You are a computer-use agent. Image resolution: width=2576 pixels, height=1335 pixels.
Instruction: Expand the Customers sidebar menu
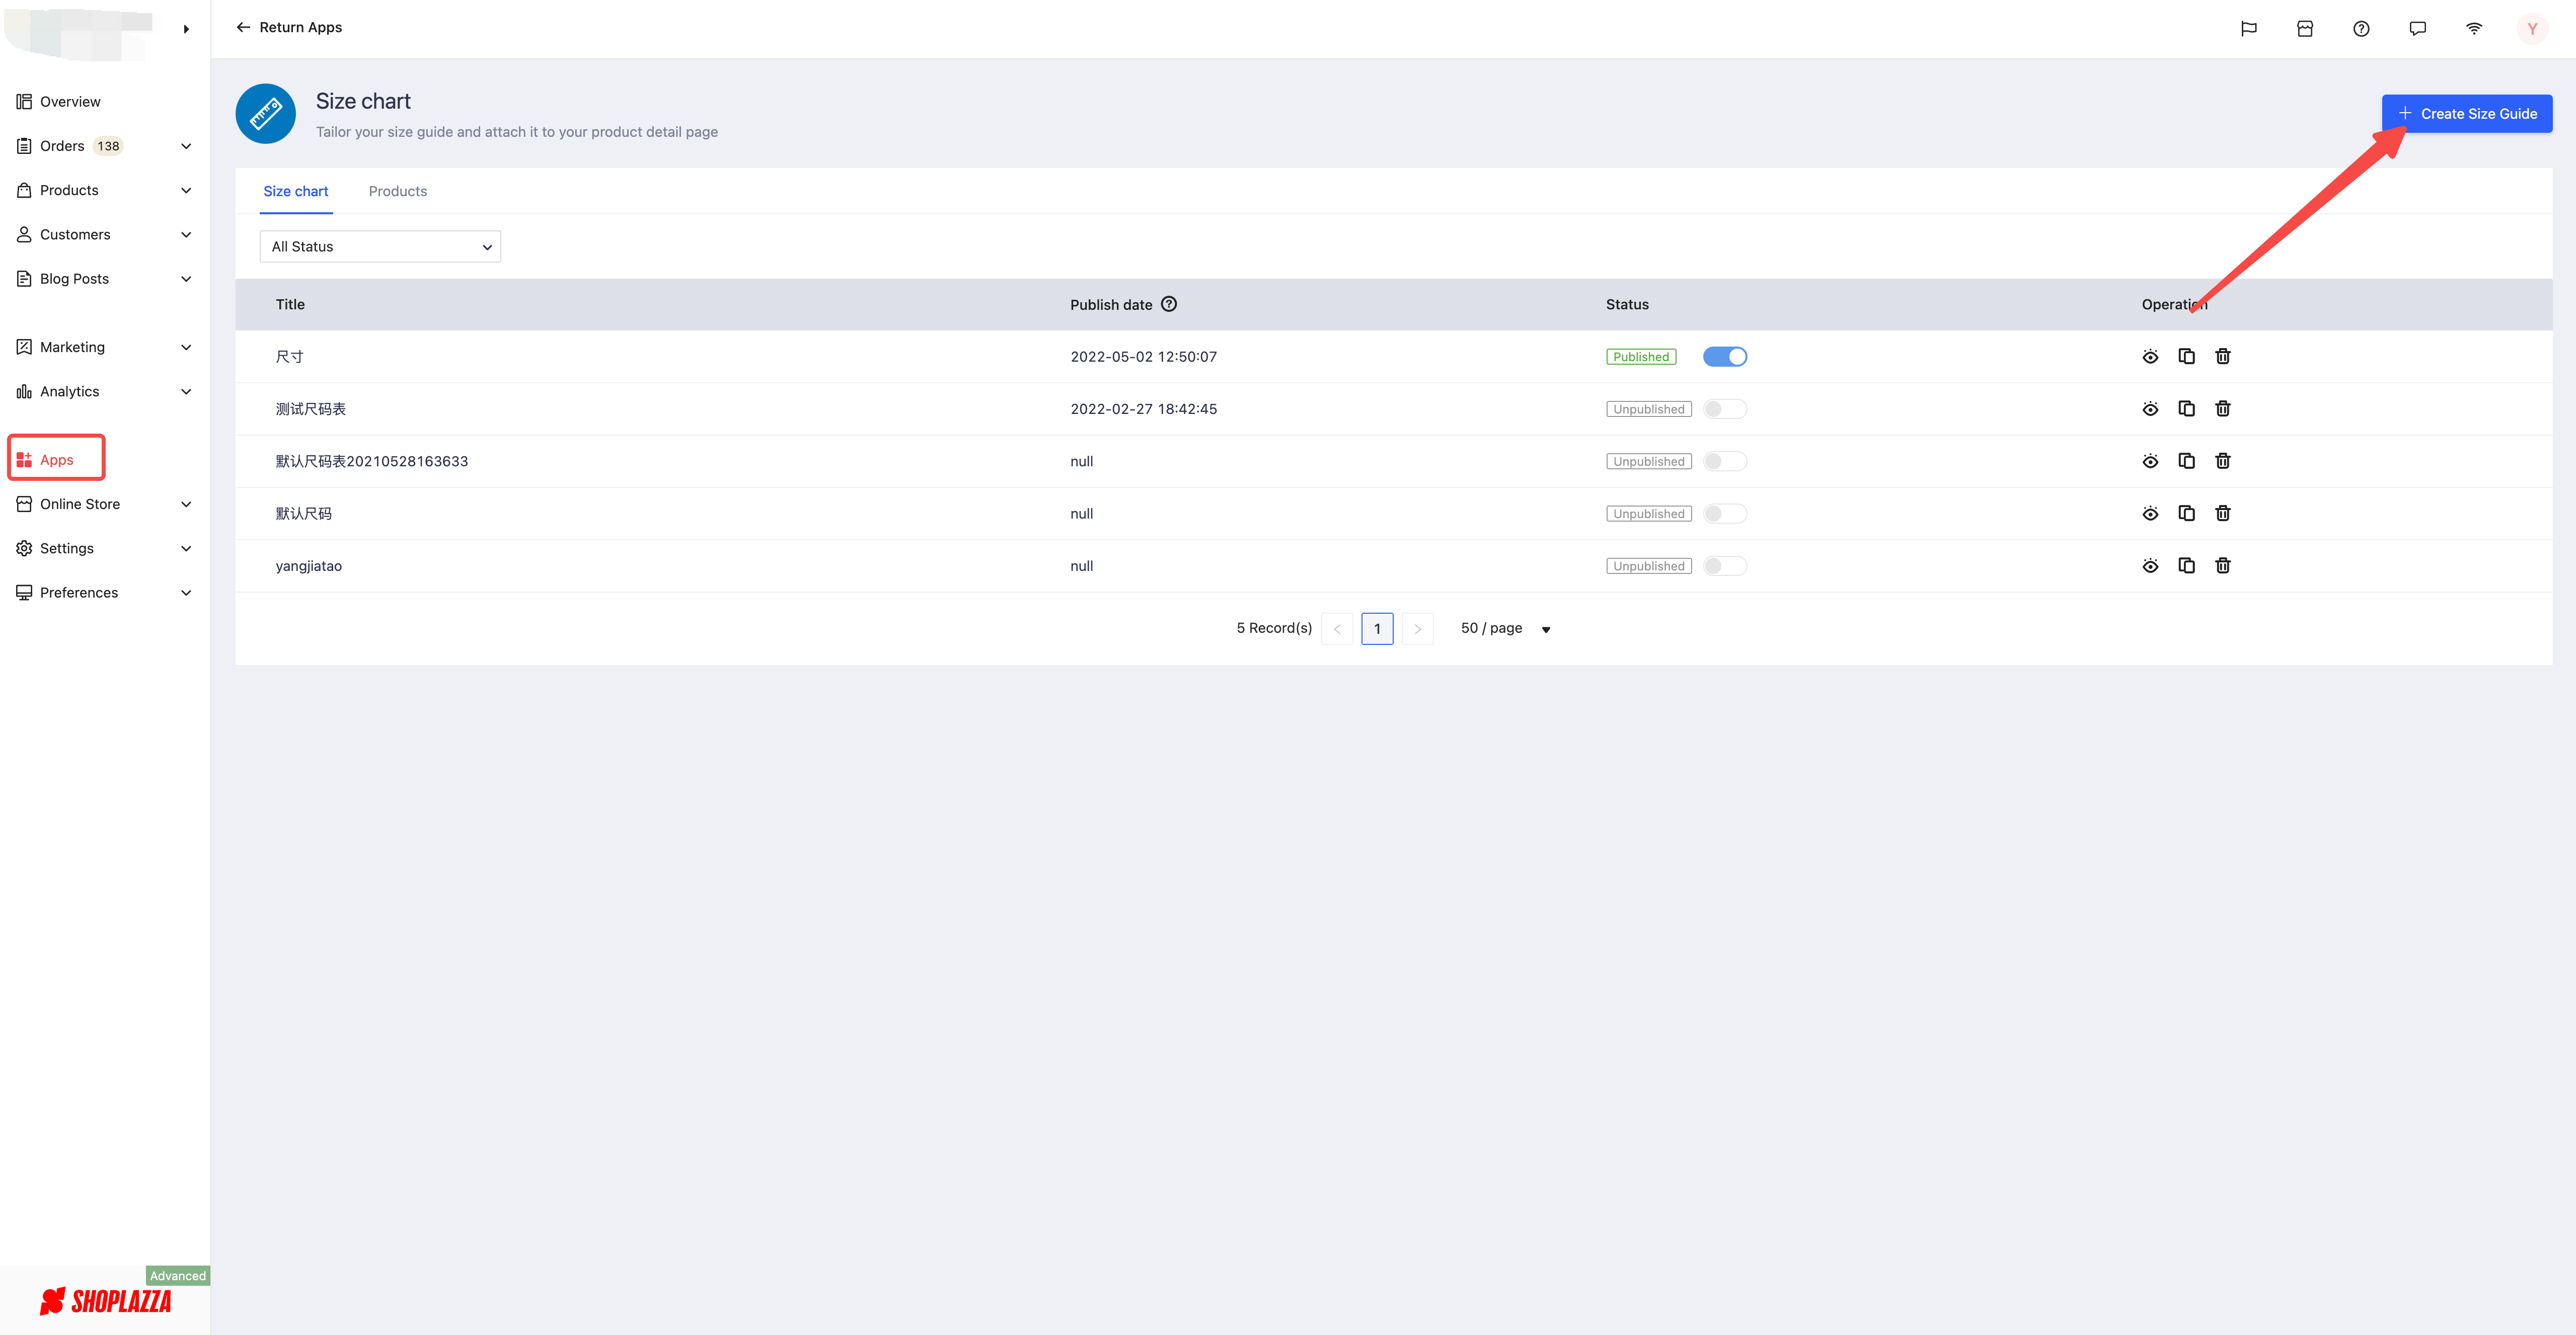185,235
